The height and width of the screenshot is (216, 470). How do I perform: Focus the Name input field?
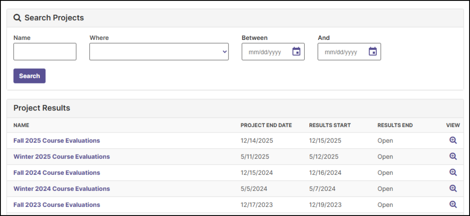tap(45, 51)
